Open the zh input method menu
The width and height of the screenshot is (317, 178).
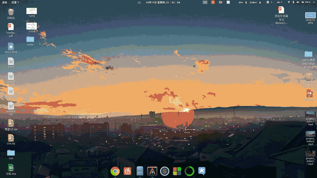pyautogui.click(x=280, y=2)
